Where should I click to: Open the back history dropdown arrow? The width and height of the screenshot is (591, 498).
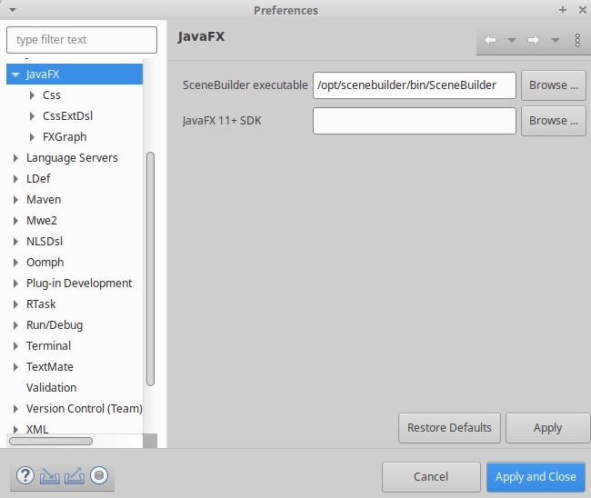[x=511, y=40]
